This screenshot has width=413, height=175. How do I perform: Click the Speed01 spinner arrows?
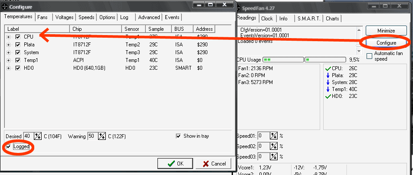tap(274, 136)
